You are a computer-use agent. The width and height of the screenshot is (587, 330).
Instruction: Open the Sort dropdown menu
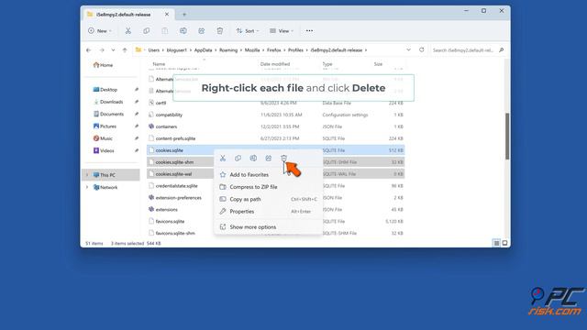point(248,31)
